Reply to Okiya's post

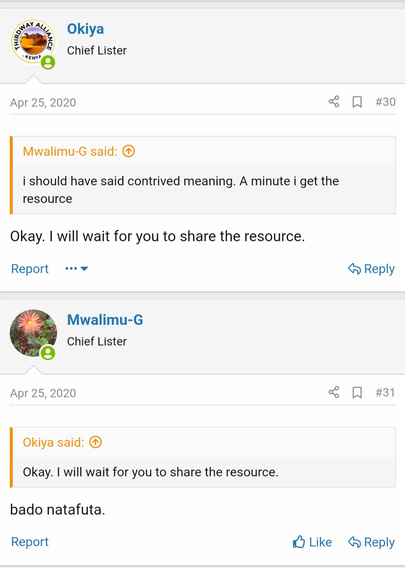coord(371,269)
